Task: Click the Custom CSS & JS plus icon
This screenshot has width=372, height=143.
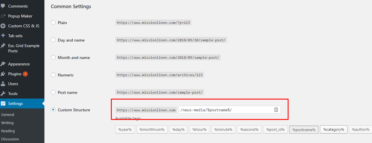Action: point(3,26)
